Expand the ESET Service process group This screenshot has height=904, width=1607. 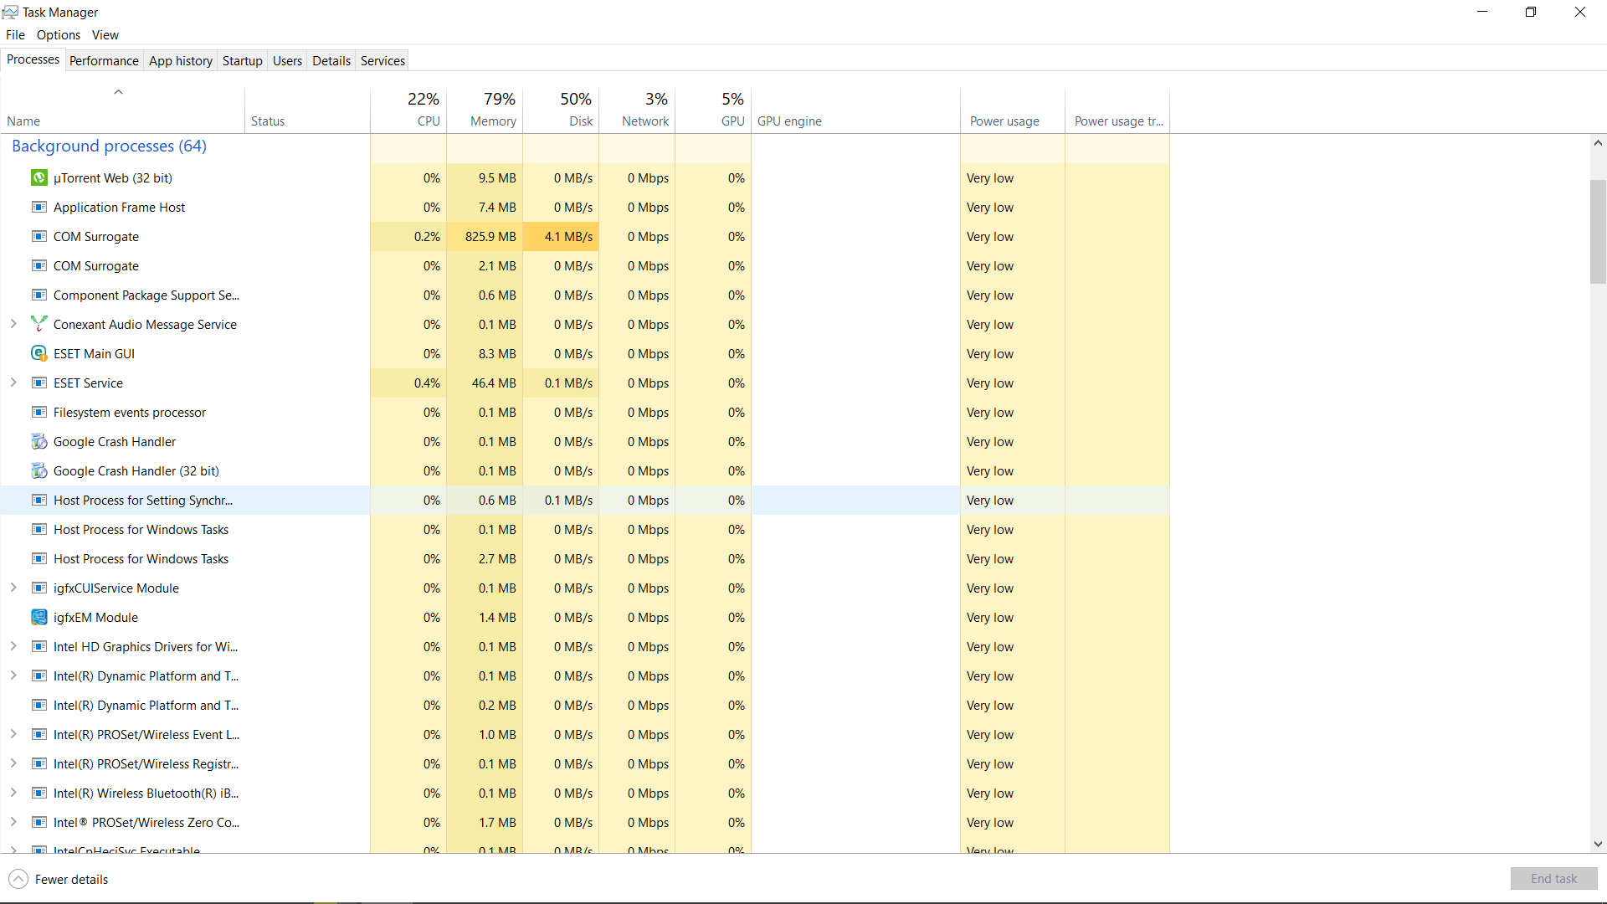point(13,383)
